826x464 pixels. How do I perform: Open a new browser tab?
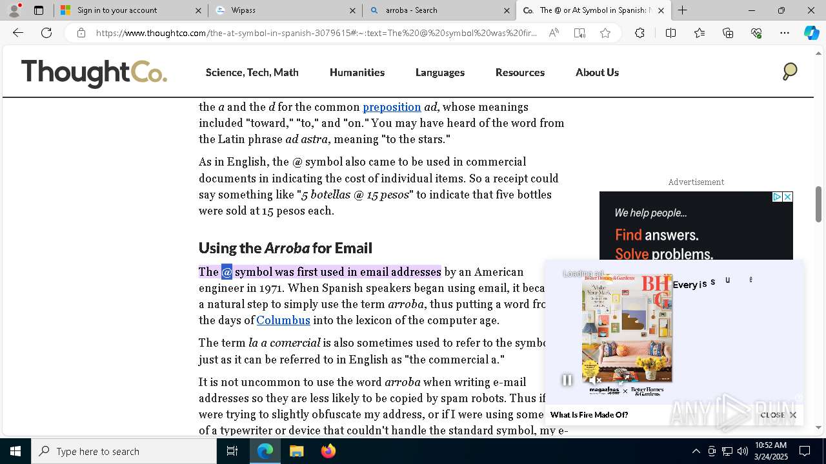pyautogui.click(x=682, y=10)
